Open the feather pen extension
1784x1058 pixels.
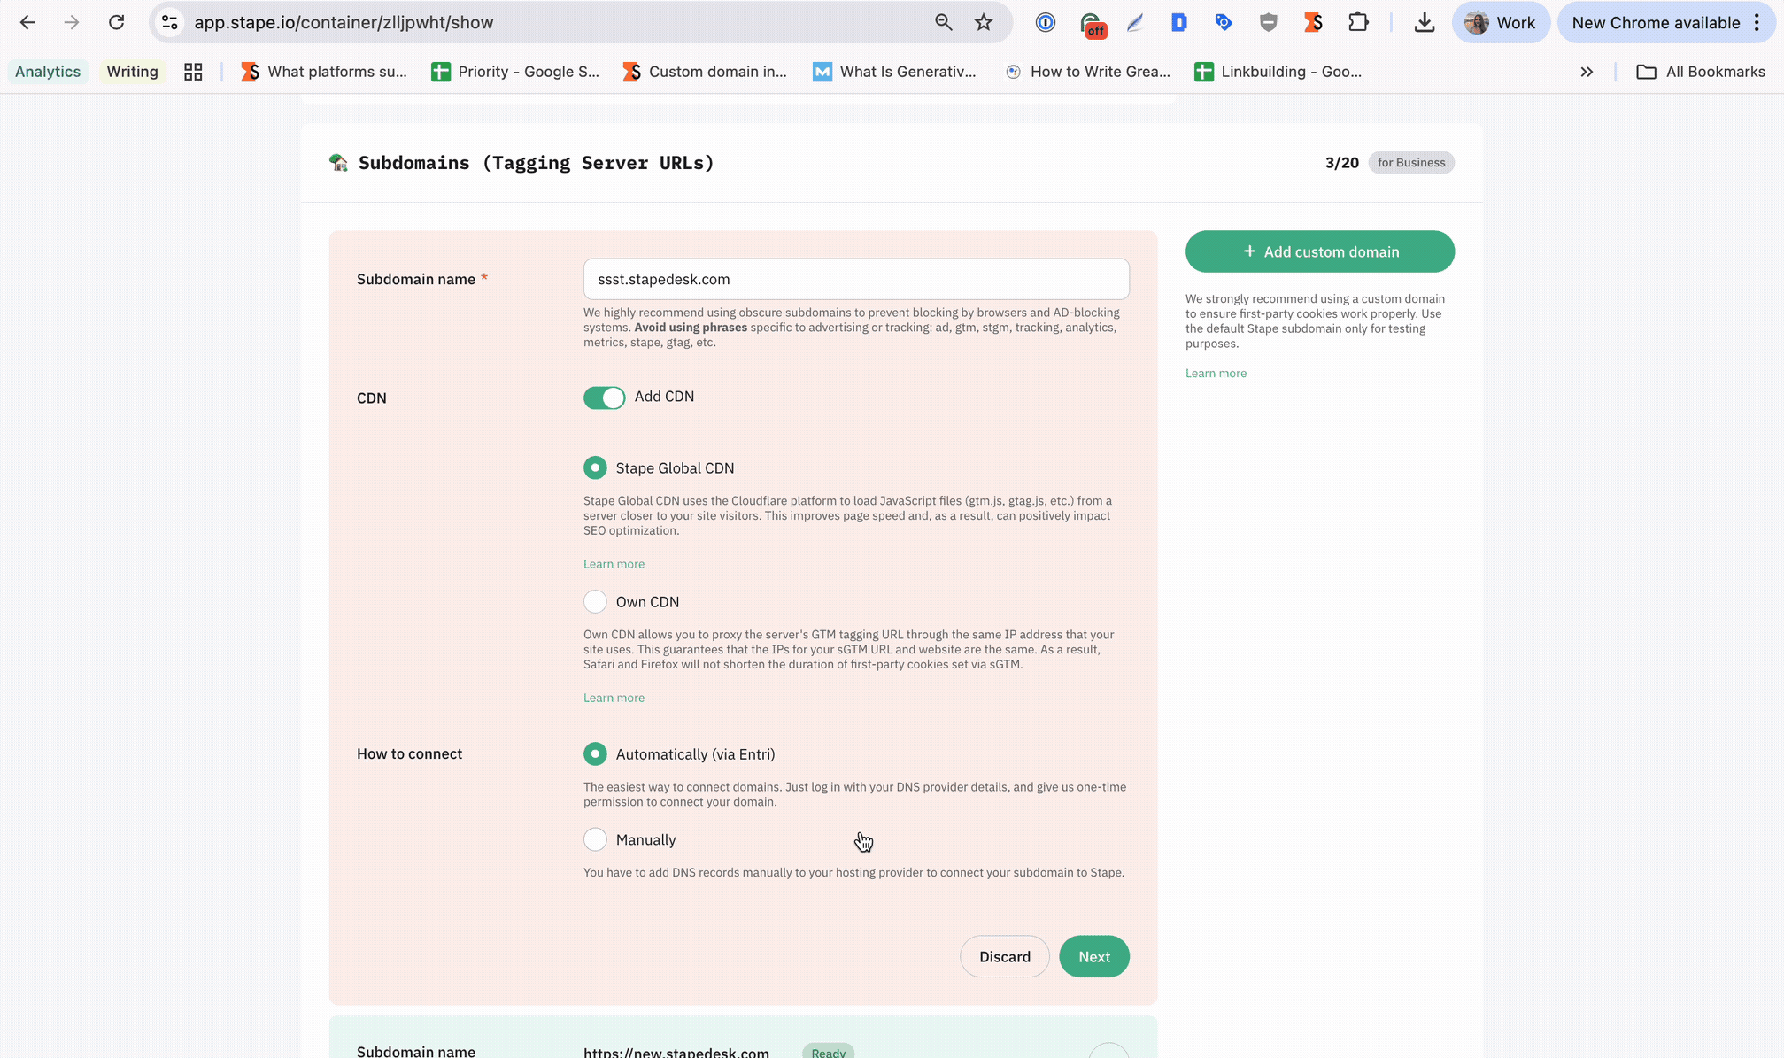(1135, 23)
